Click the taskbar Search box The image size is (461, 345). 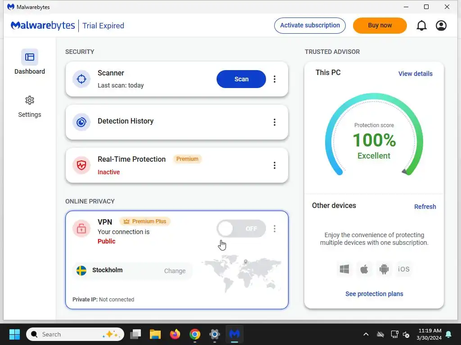click(75, 334)
